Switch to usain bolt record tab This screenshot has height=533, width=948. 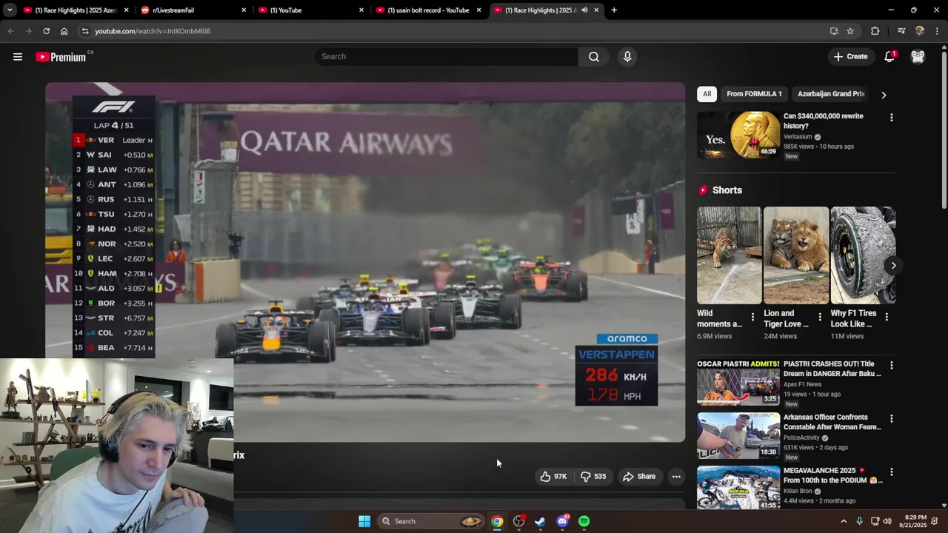[428, 10]
